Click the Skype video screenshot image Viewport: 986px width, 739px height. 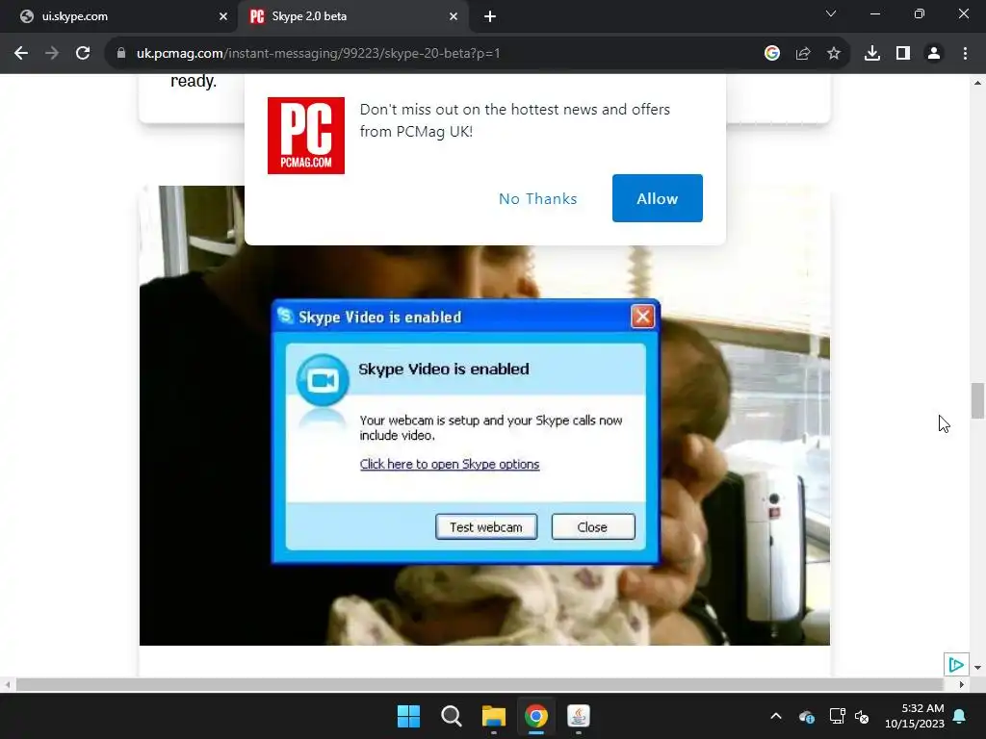(484, 416)
